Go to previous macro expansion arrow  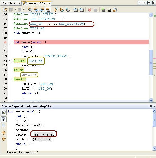pos(4,133)
